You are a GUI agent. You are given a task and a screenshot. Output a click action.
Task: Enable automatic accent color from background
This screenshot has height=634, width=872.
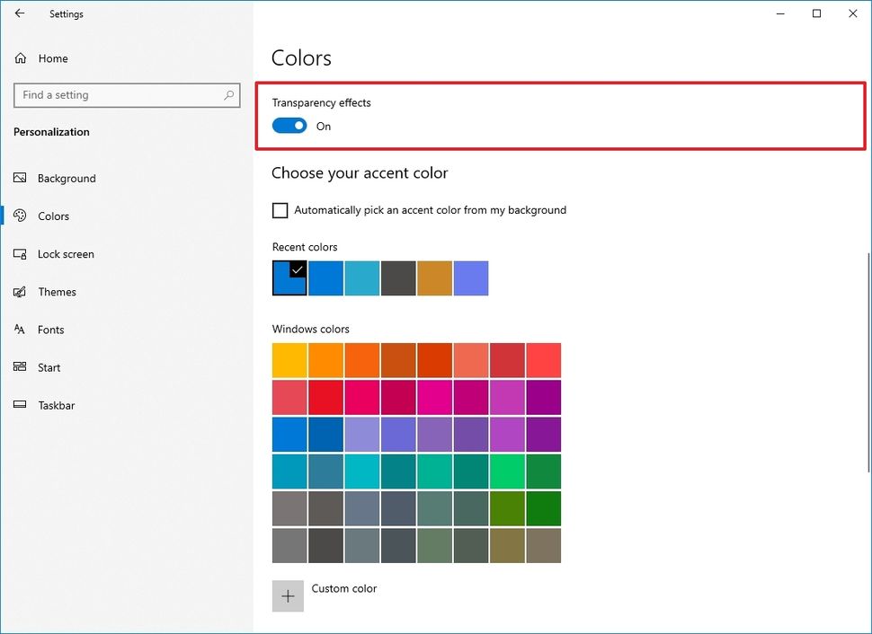[280, 209]
